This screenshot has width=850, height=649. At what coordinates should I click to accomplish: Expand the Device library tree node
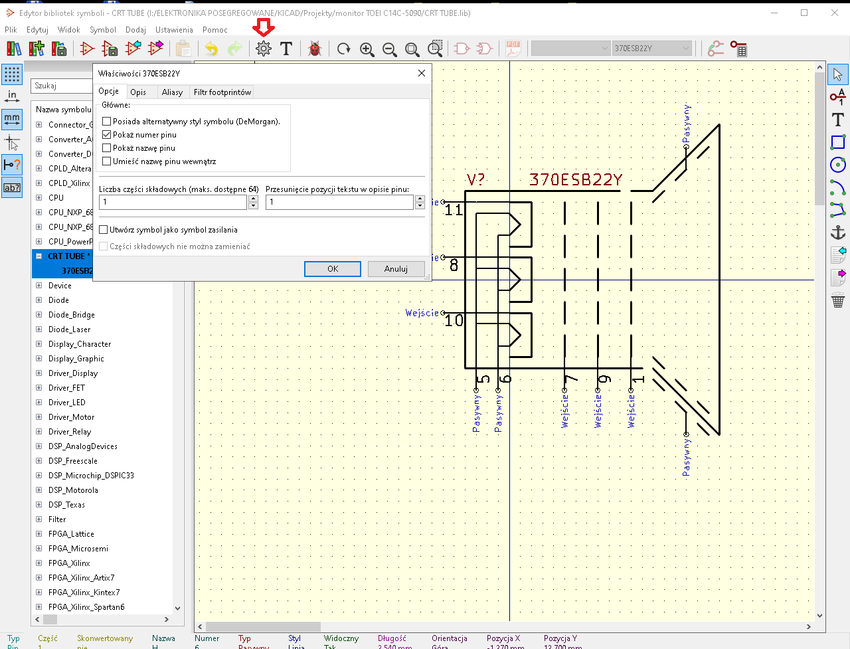tap(39, 286)
